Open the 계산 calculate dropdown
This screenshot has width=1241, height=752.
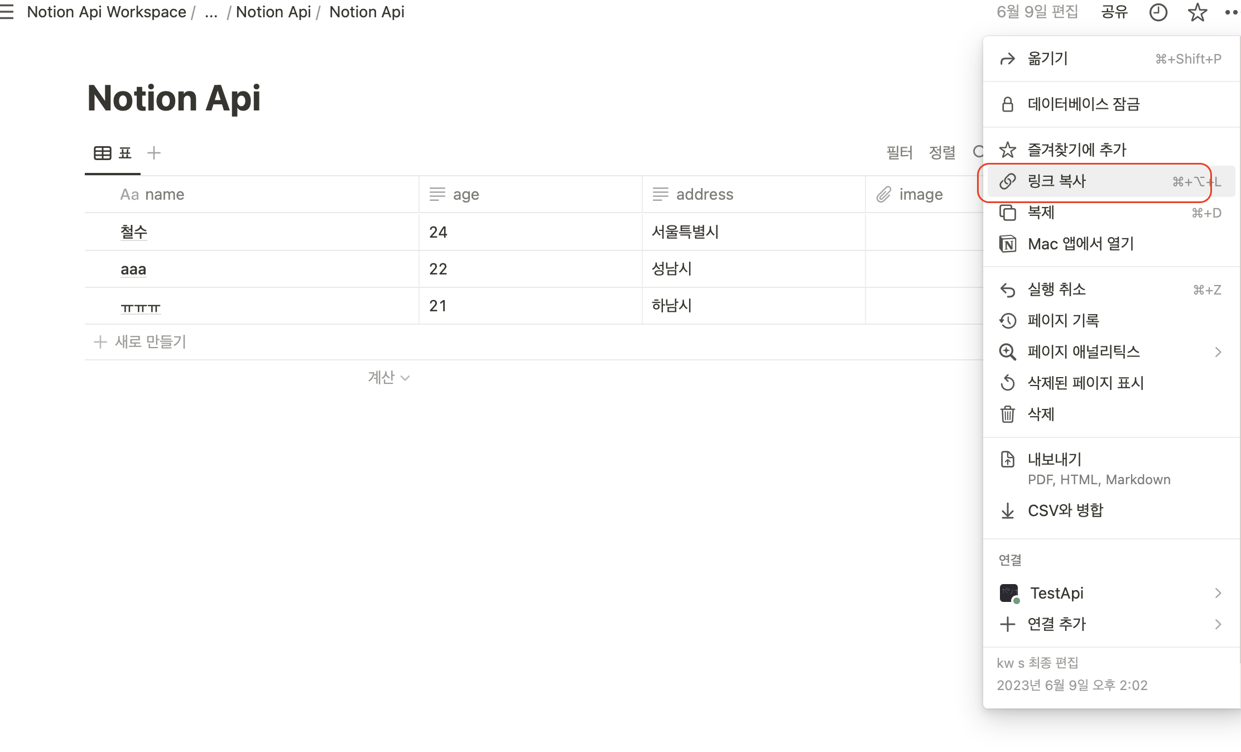[x=388, y=378]
